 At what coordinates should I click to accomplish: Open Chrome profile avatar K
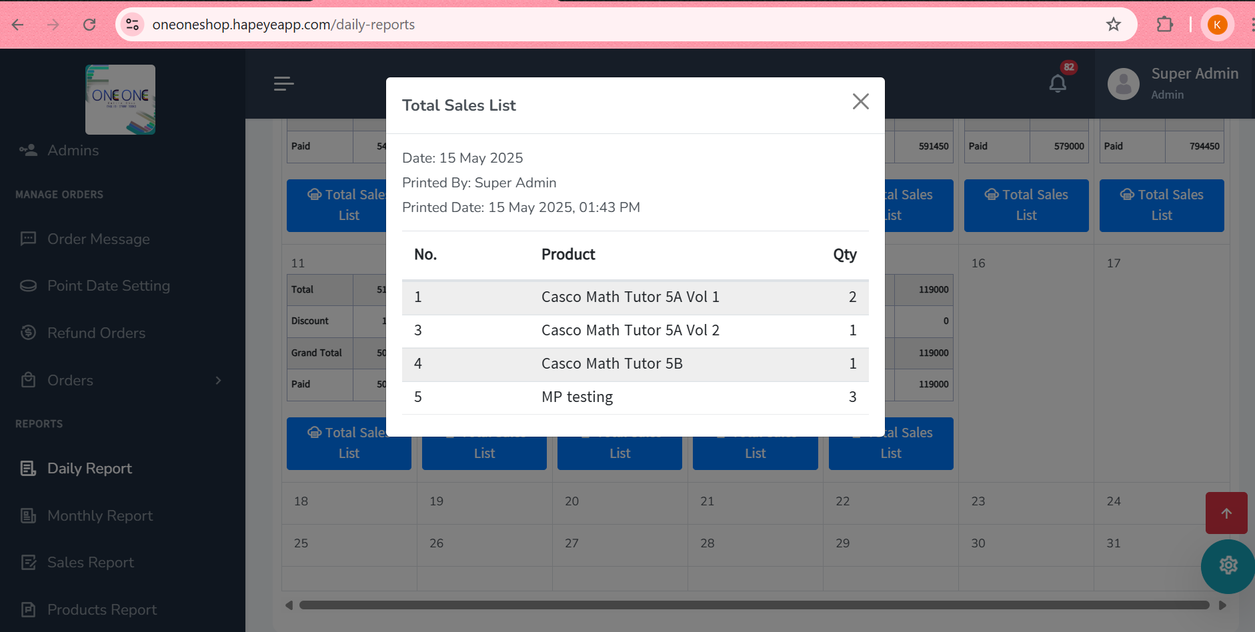[x=1217, y=25]
